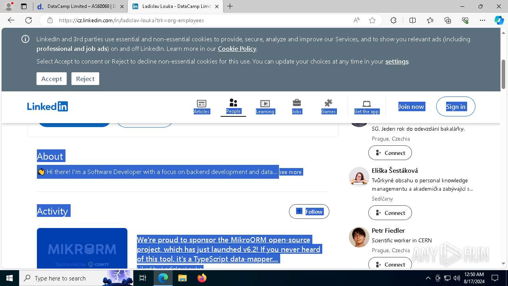
Task: Connect with the Prague bakalářka student
Action: tap(390, 153)
